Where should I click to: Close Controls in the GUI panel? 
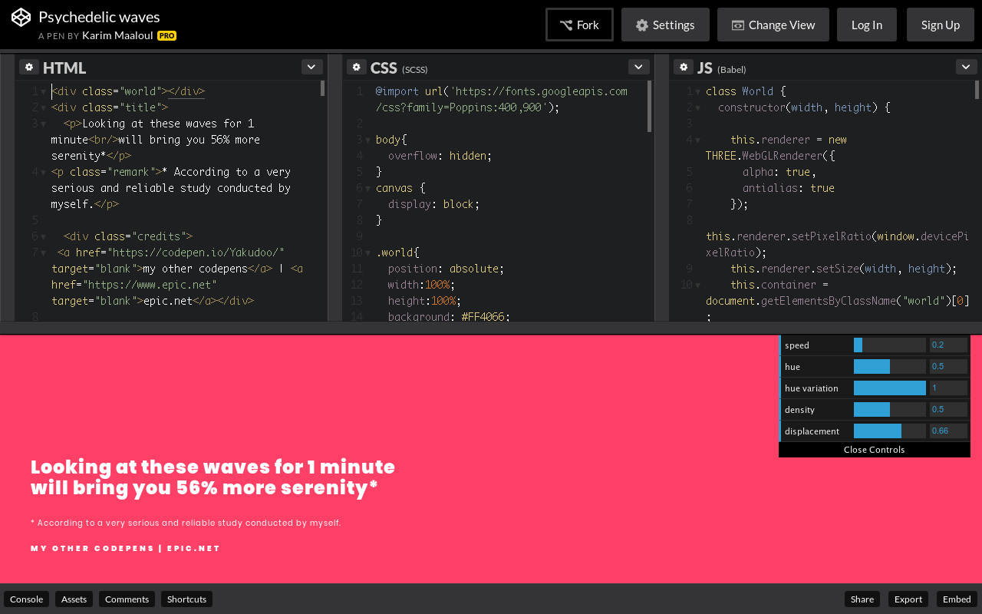tap(874, 450)
